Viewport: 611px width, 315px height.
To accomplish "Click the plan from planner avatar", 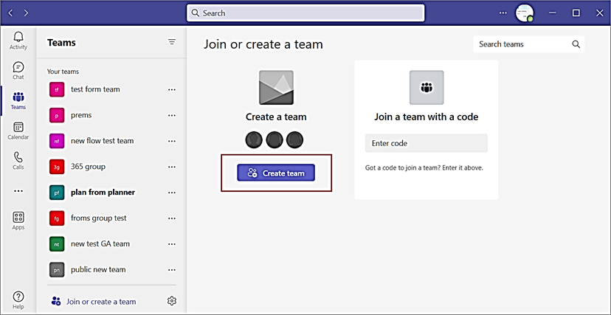I will 57,193.
